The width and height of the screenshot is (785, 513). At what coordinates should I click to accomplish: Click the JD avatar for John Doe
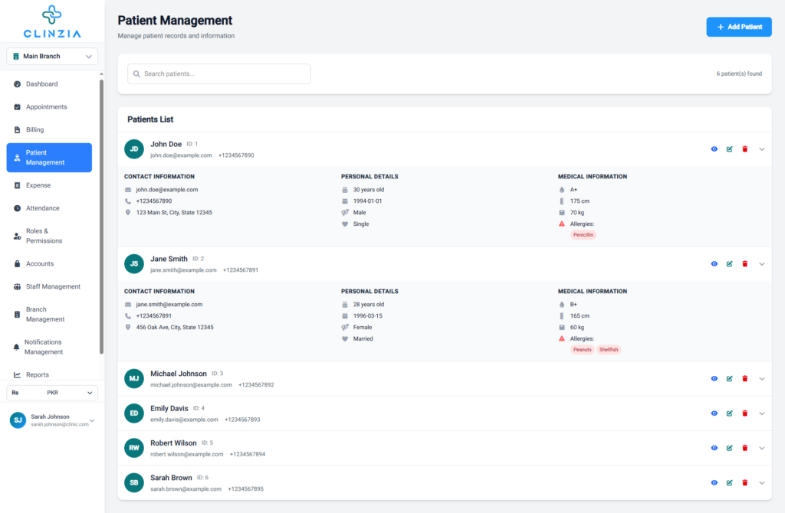[134, 149]
